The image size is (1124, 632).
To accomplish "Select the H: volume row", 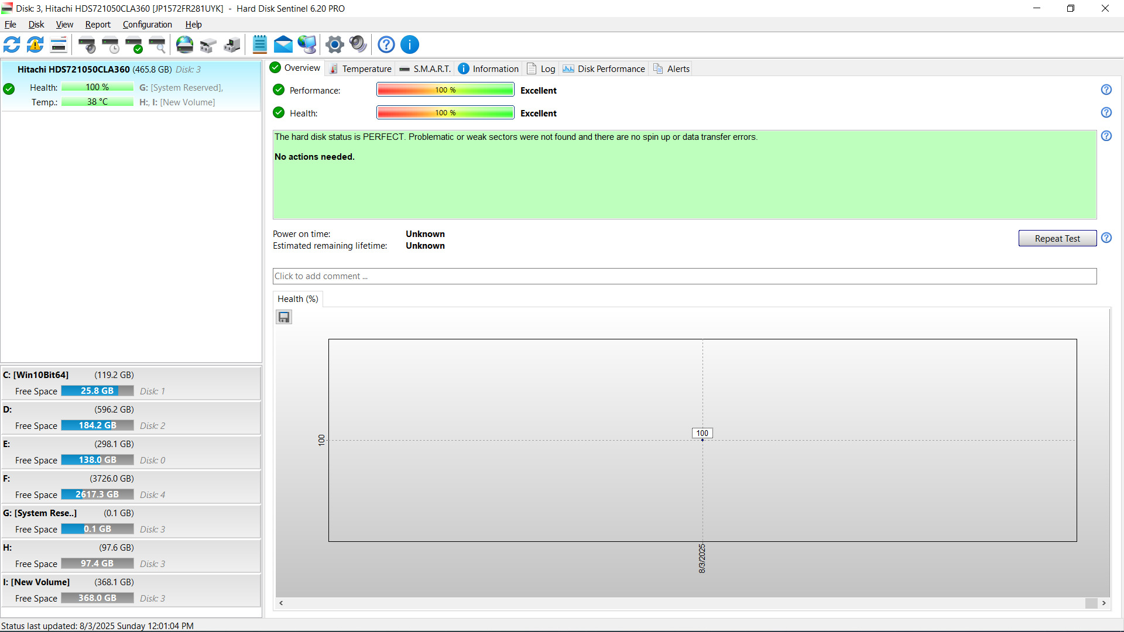I will (x=131, y=556).
